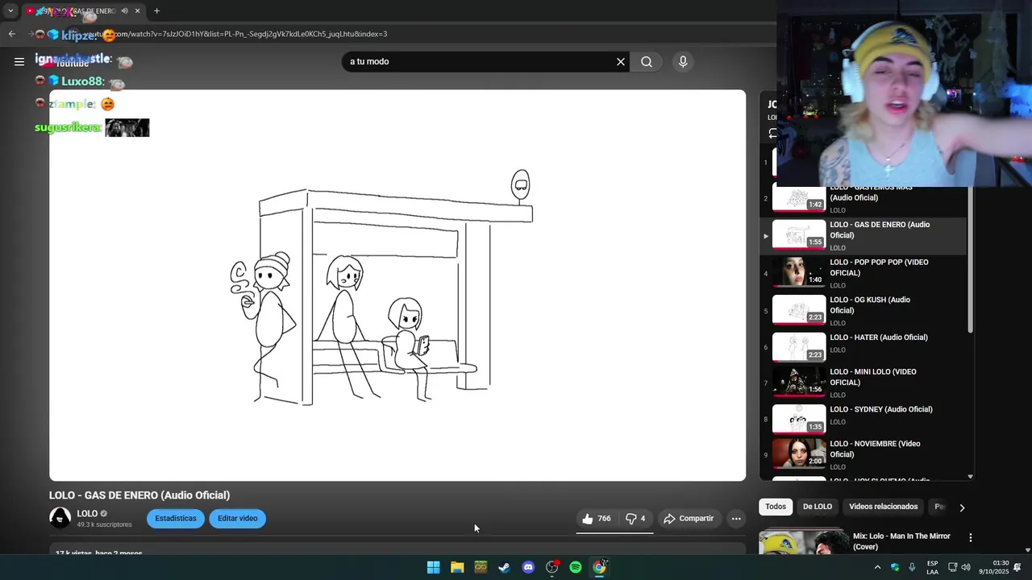Select the Todos filter chip
Image resolution: width=1032 pixels, height=580 pixels.
pyautogui.click(x=776, y=507)
